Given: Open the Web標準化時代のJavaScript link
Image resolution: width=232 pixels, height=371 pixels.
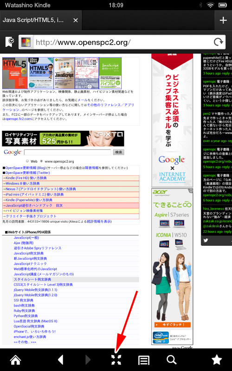Looking at the screenshot, I should pos(36,269).
